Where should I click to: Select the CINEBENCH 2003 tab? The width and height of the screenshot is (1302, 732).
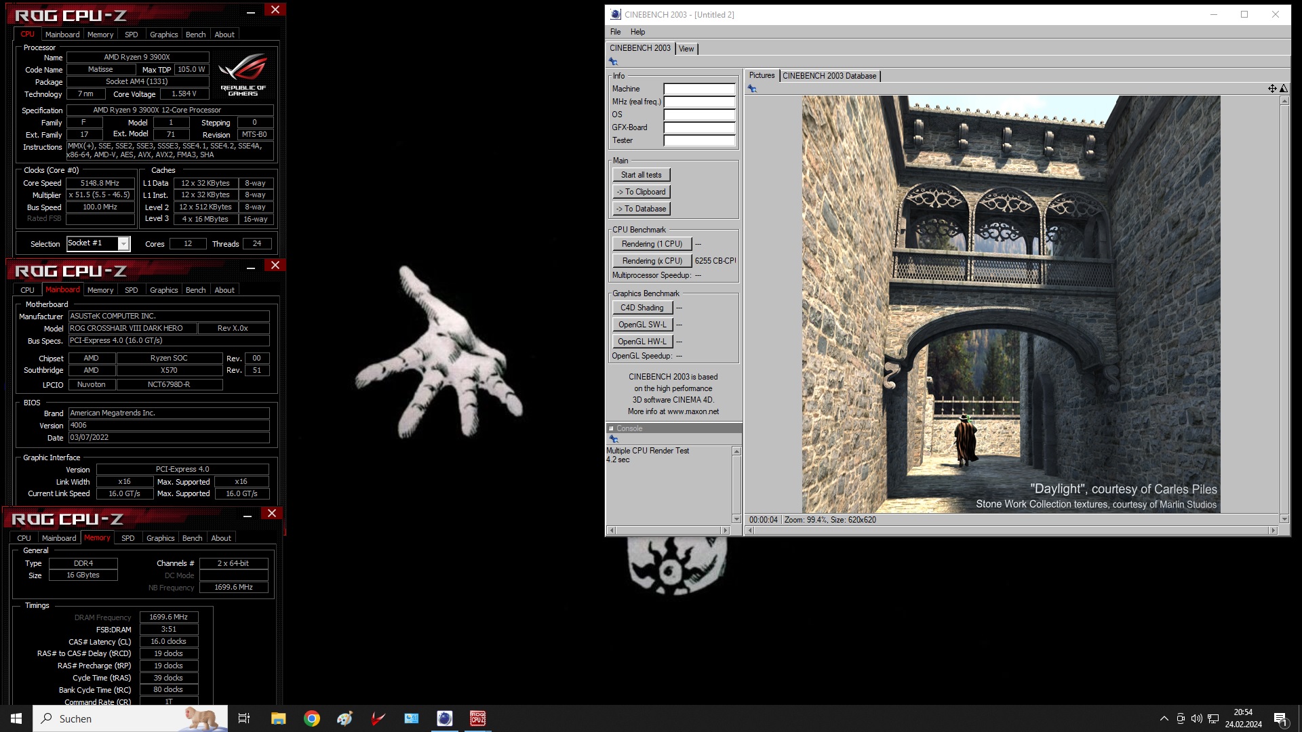pos(639,48)
